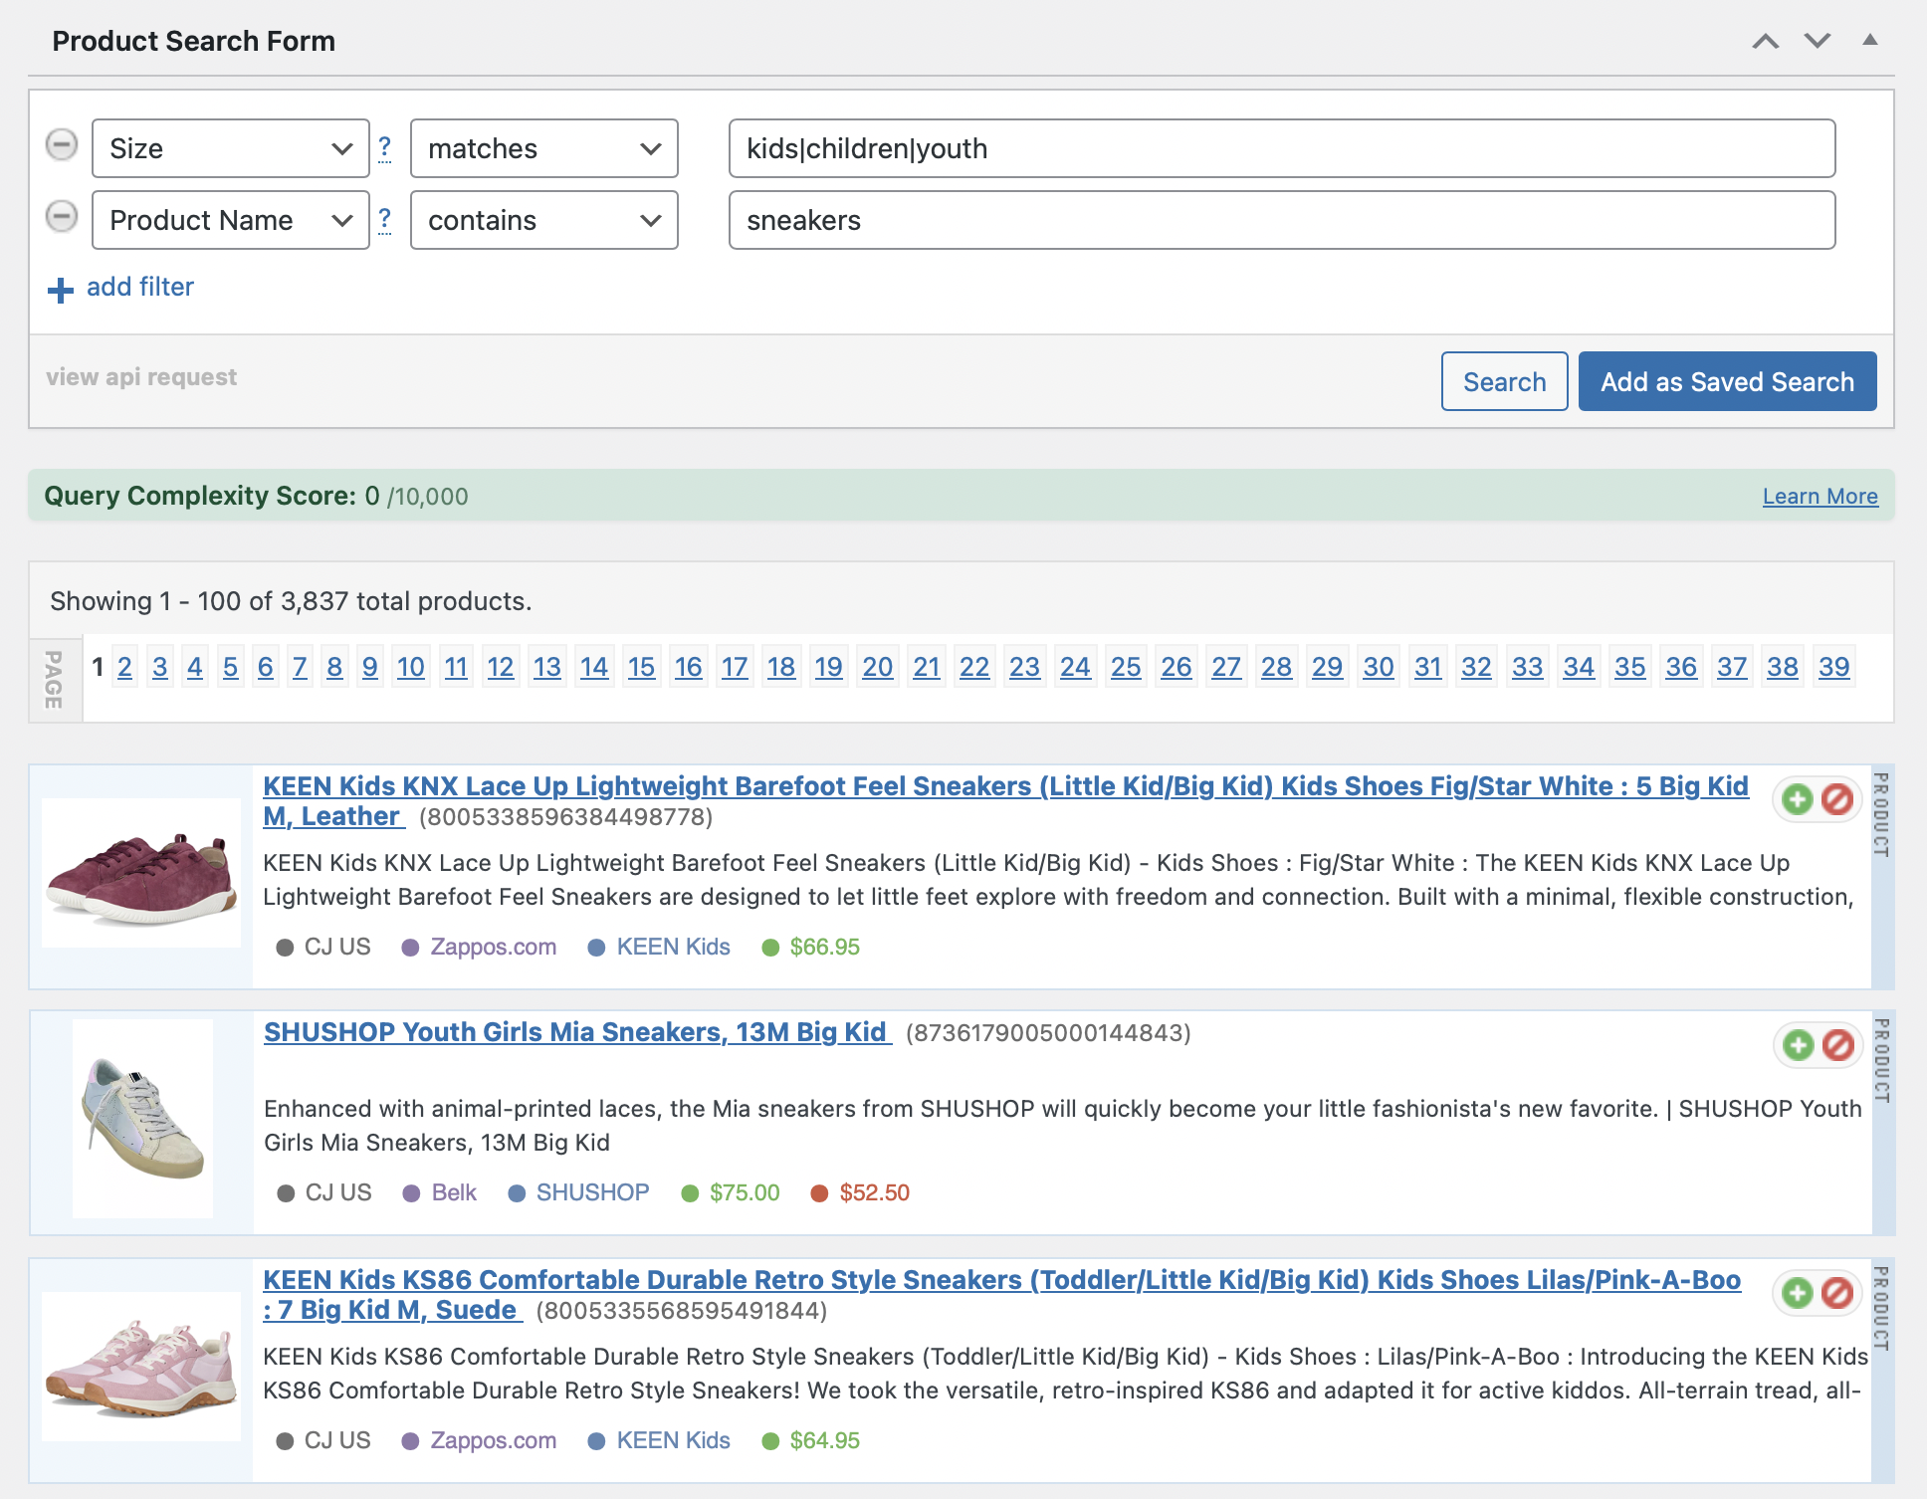Viewport: 1927px width, 1499px height.
Task: Go to results page 28
Action: point(1277,667)
